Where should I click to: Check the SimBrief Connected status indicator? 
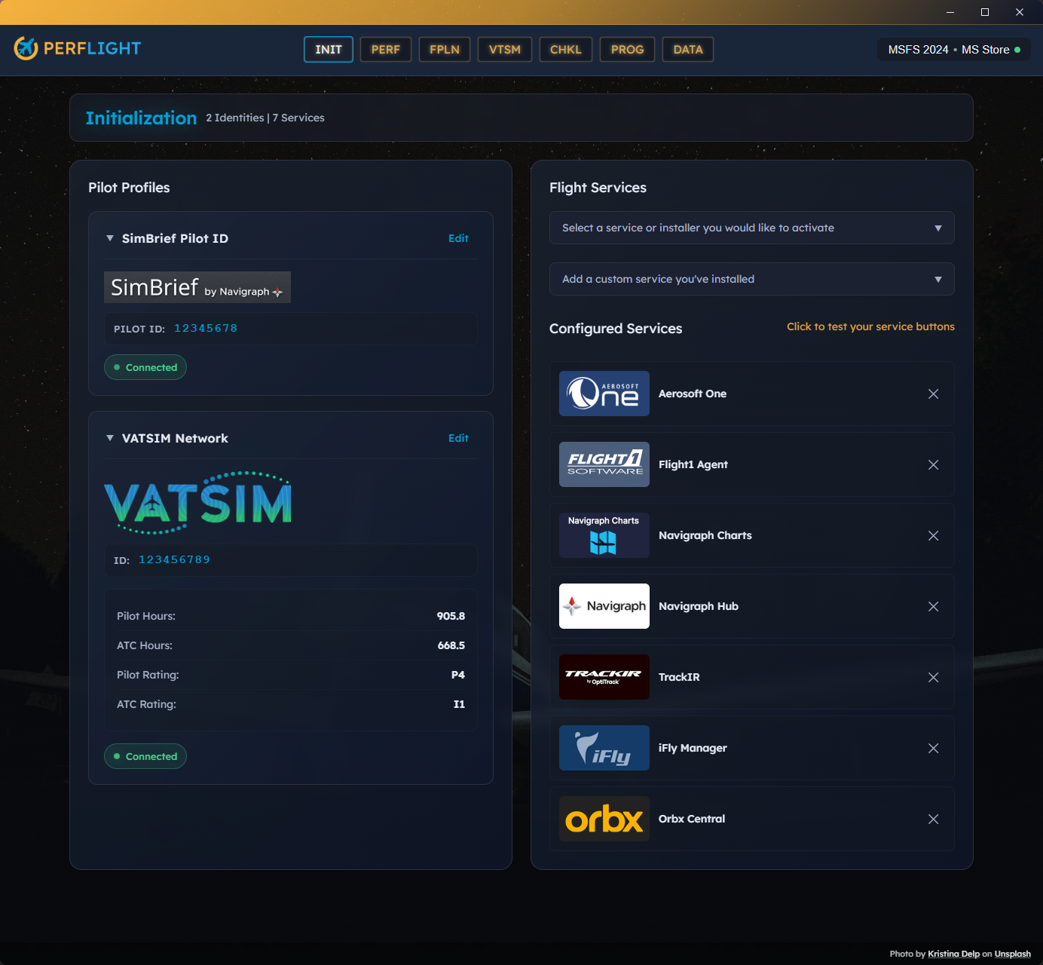coord(145,367)
